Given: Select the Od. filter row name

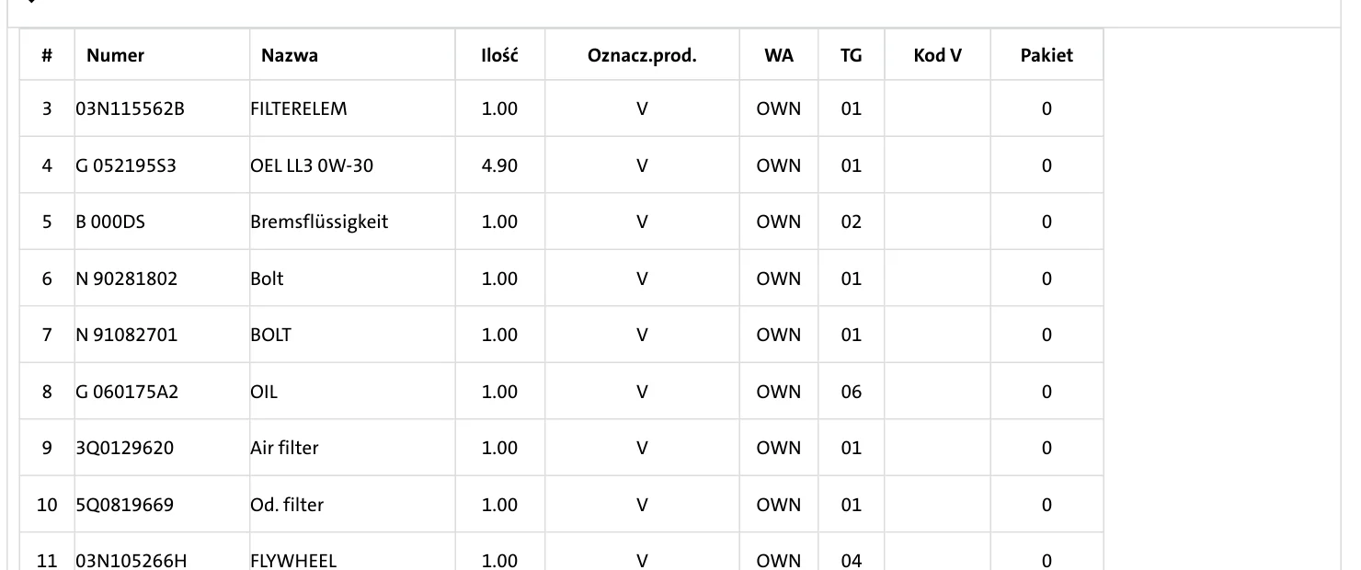Looking at the screenshot, I should click(287, 506).
